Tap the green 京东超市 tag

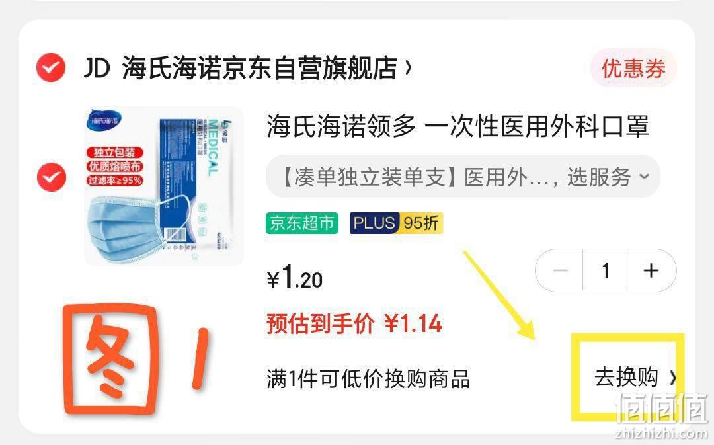pos(302,223)
